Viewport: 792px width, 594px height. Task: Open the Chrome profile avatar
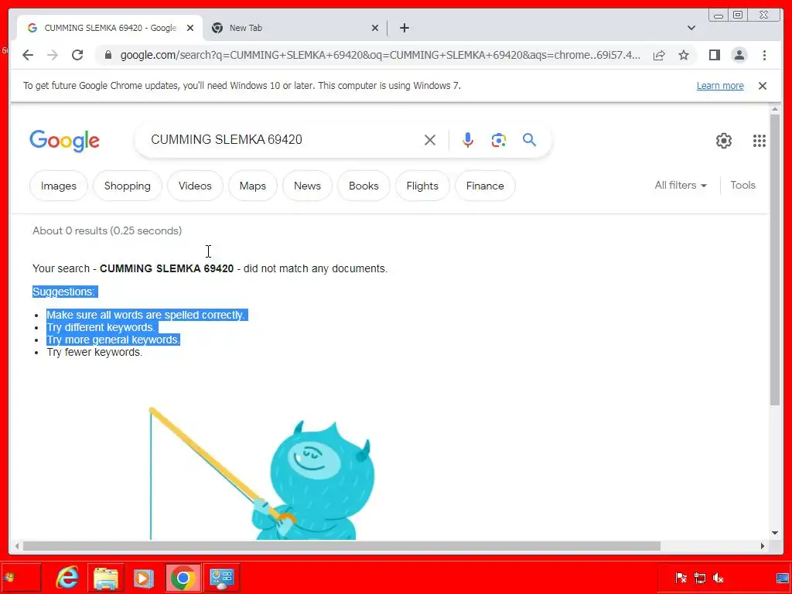point(739,55)
